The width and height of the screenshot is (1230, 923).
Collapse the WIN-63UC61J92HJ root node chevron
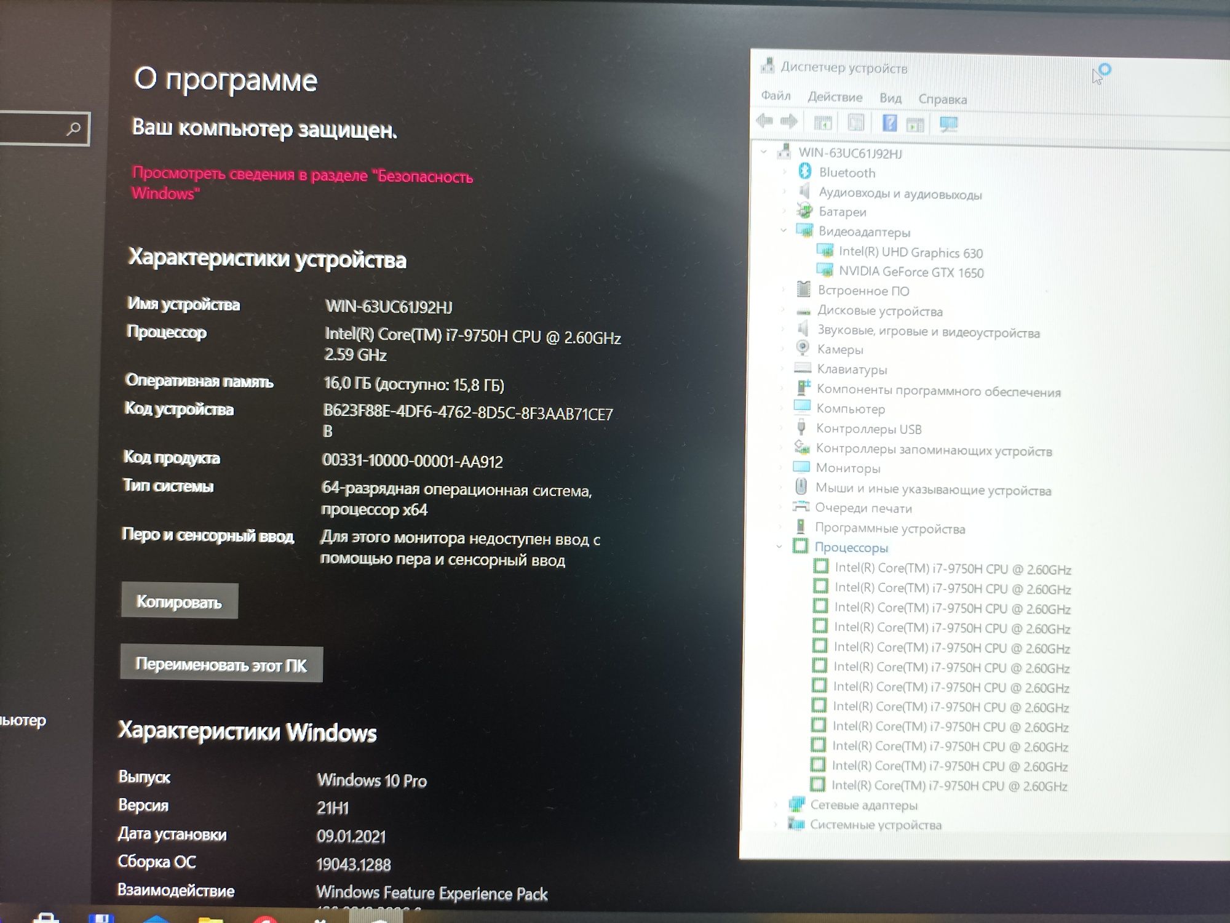pyautogui.click(x=763, y=151)
